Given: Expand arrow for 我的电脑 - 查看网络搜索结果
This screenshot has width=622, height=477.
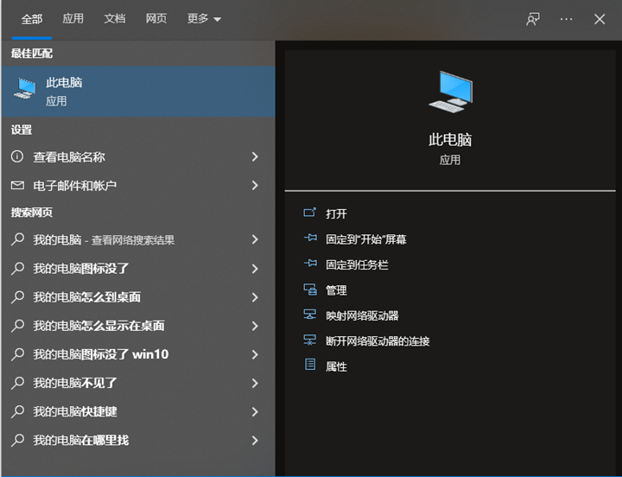Looking at the screenshot, I should [255, 239].
